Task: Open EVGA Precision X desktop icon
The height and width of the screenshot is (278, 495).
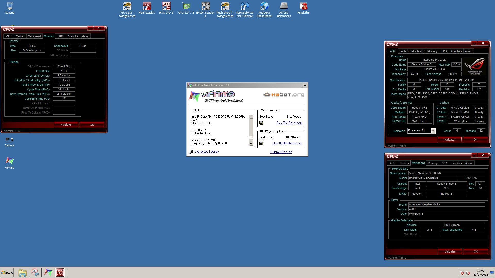Action: (x=205, y=10)
